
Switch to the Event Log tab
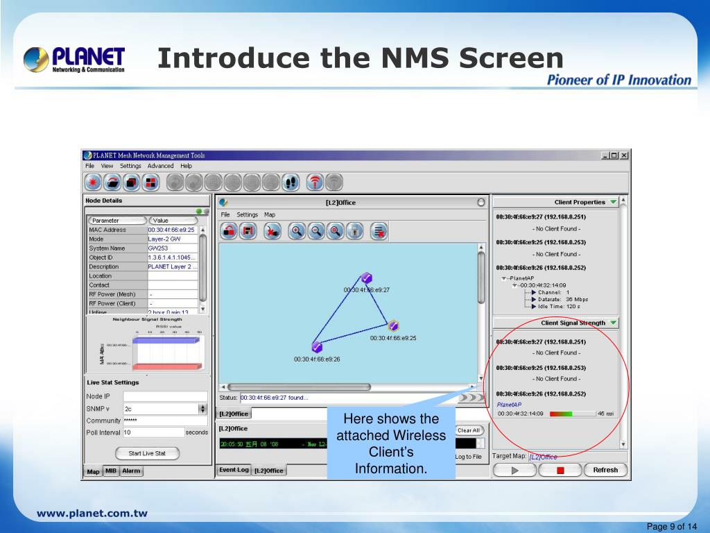tap(234, 470)
